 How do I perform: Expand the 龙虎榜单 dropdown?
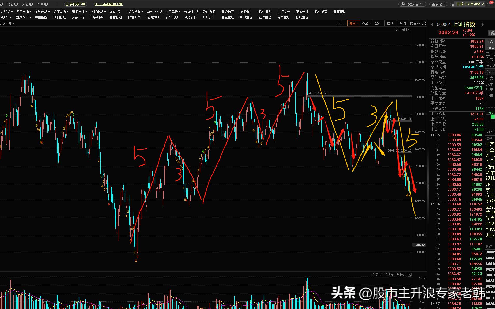pos(24,17)
